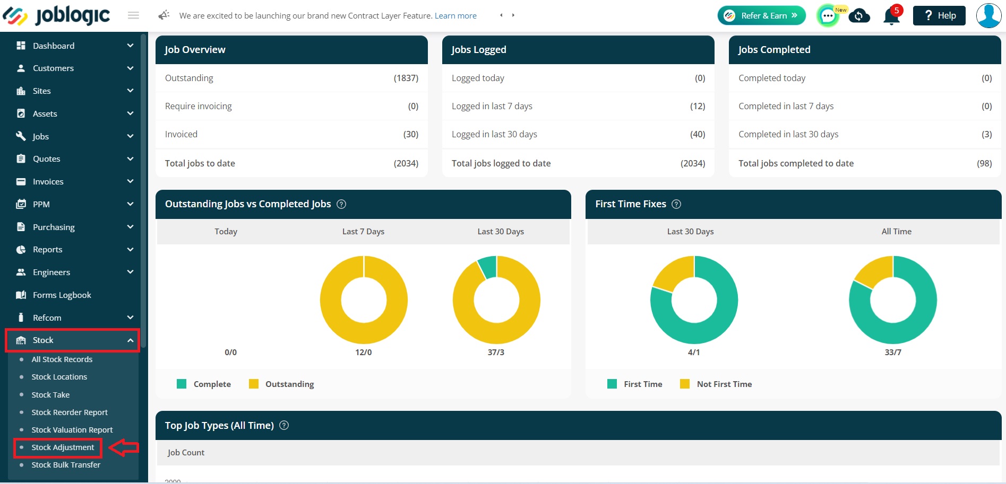1006x484 pixels.
Task: Click the Help button
Action: [x=939, y=15]
